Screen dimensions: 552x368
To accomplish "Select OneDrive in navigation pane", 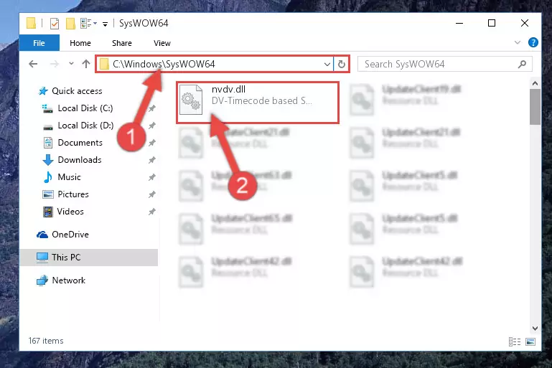I will tap(70, 235).
